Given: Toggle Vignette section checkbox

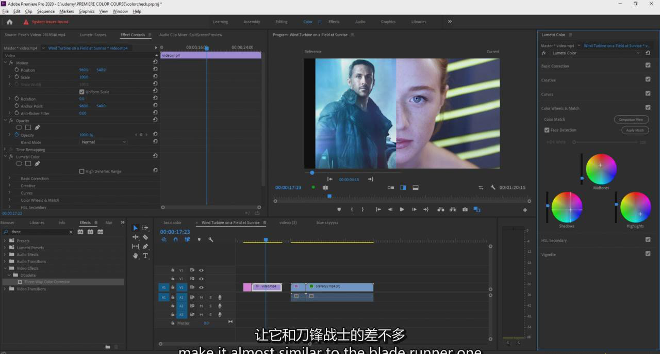Looking at the screenshot, I should (x=648, y=253).
